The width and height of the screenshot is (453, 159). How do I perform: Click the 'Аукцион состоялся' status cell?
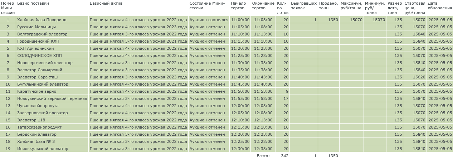point(209,20)
